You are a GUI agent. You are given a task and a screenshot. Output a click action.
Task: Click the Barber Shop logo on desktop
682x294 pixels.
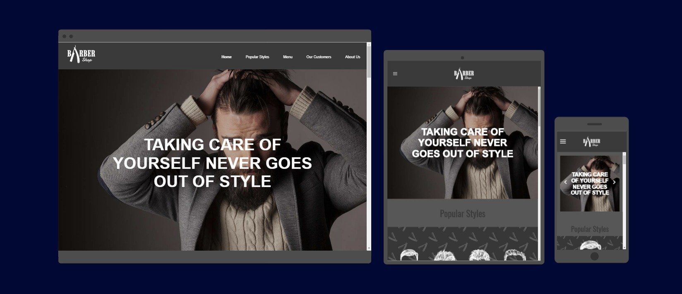(81, 55)
